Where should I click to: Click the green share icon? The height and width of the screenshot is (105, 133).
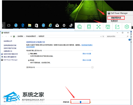117,27
